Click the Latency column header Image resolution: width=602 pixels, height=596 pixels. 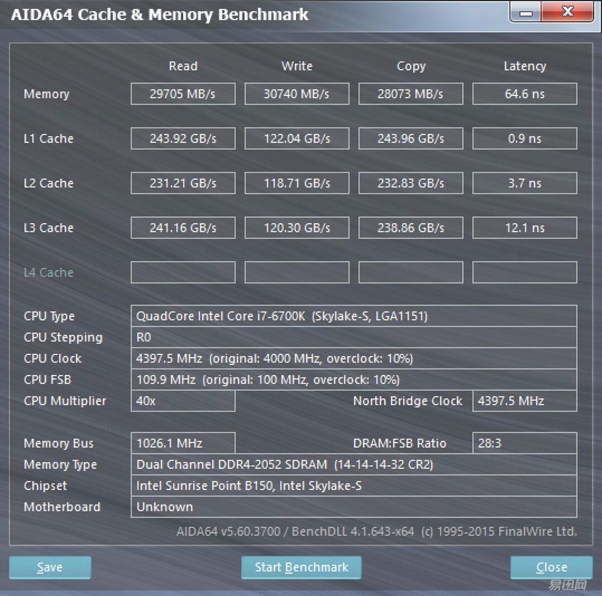pos(525,66)
